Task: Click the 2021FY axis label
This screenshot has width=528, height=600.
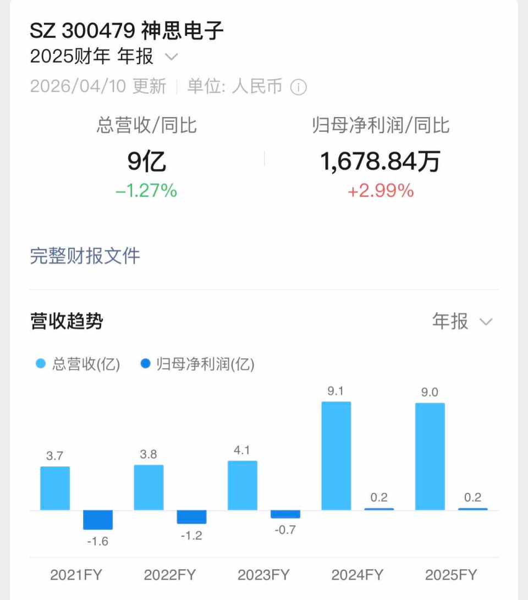Action: (x=76, y=575)
